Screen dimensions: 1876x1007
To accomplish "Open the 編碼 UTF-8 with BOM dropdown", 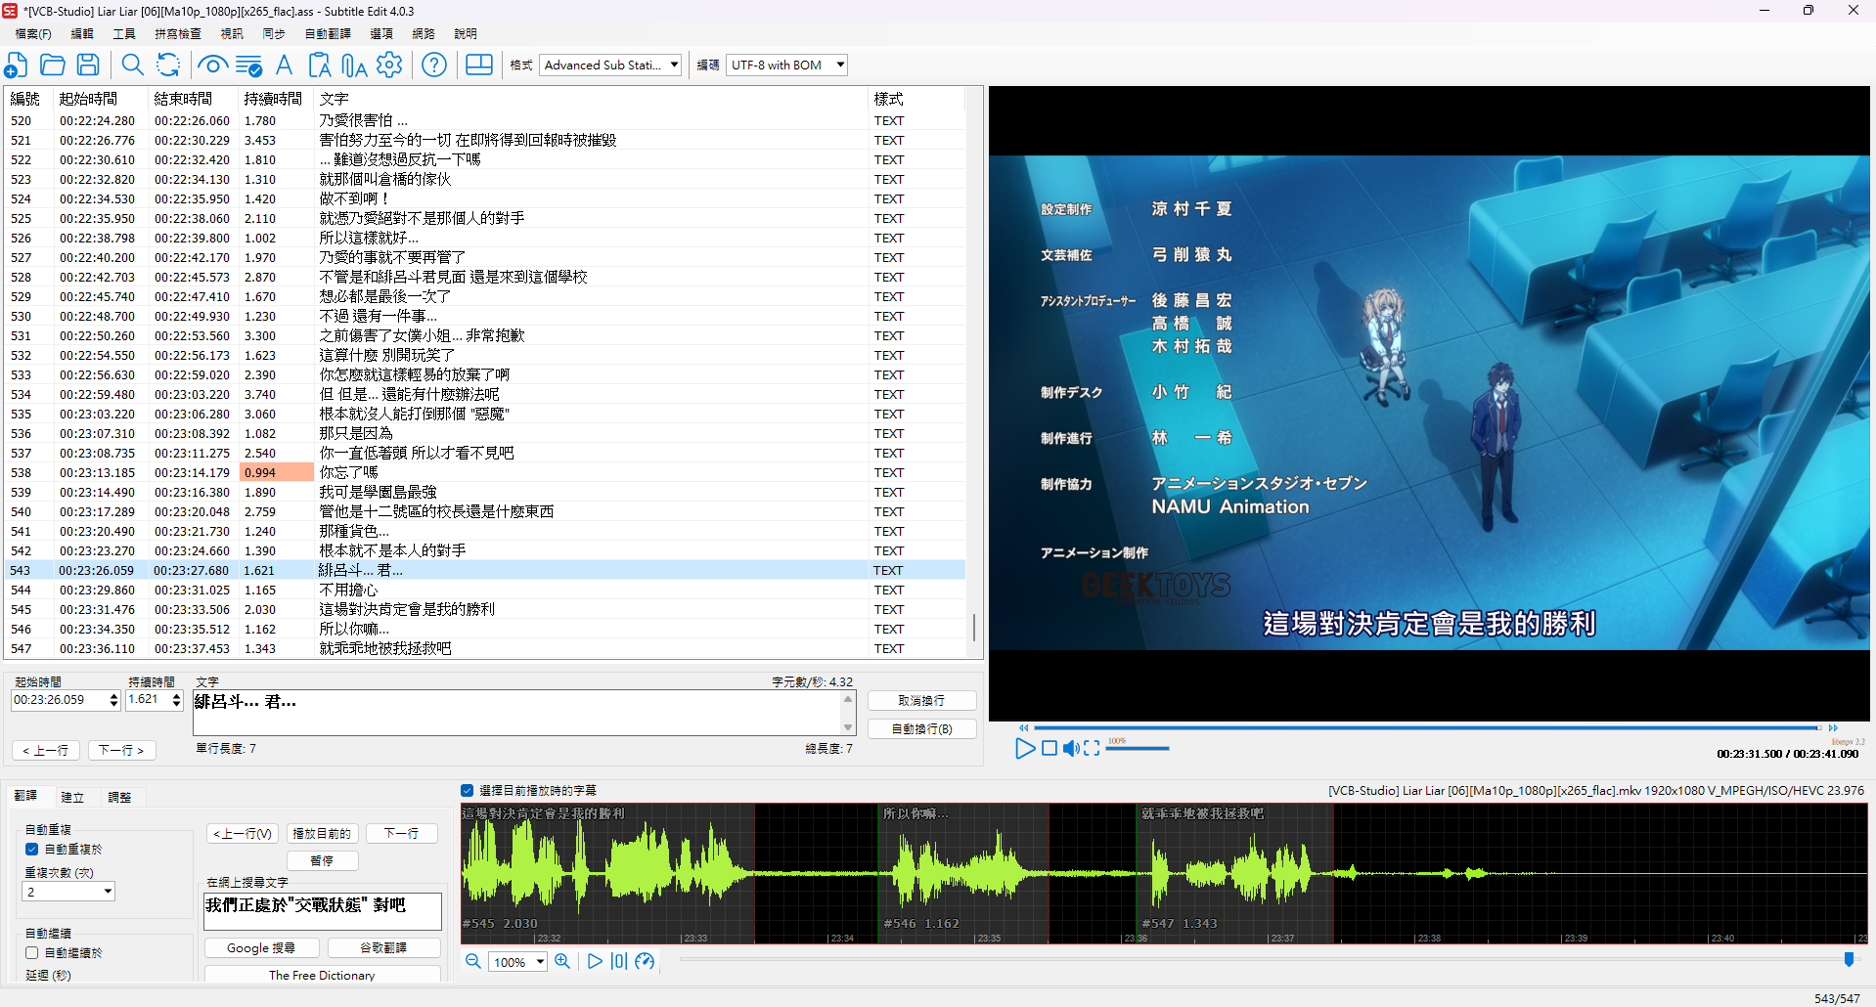I will coord(787,66).
